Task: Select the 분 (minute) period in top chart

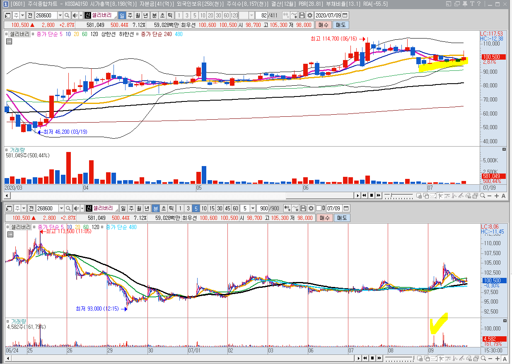Action: pyautogui.click(x=154, y=15)
